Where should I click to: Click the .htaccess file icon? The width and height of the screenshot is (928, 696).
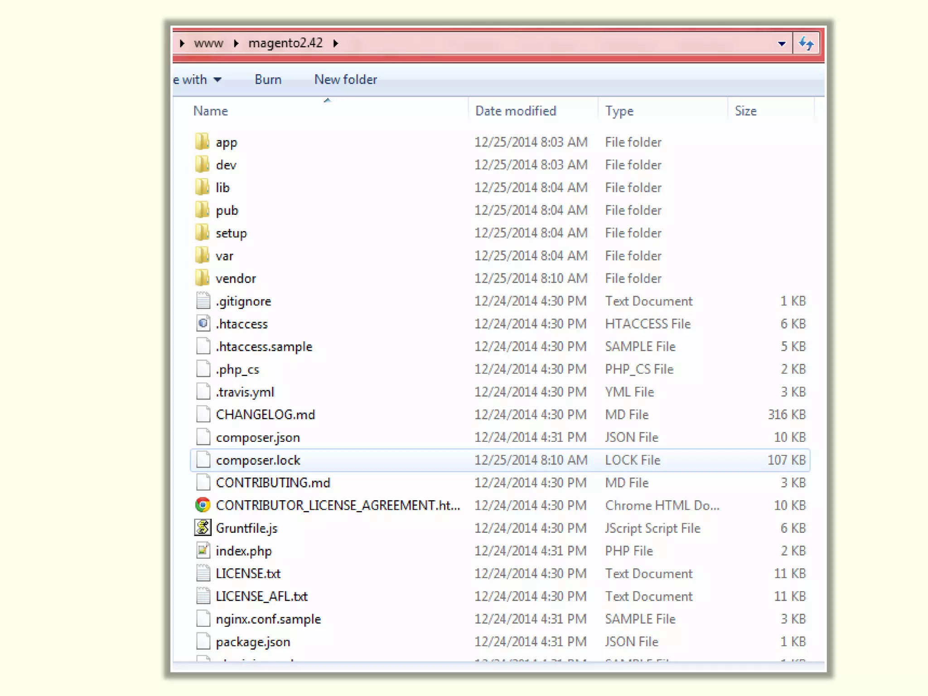click(x=203, y=324)
